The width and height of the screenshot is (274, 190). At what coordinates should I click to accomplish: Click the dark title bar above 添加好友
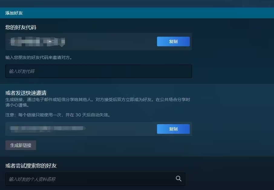(137, 4)
